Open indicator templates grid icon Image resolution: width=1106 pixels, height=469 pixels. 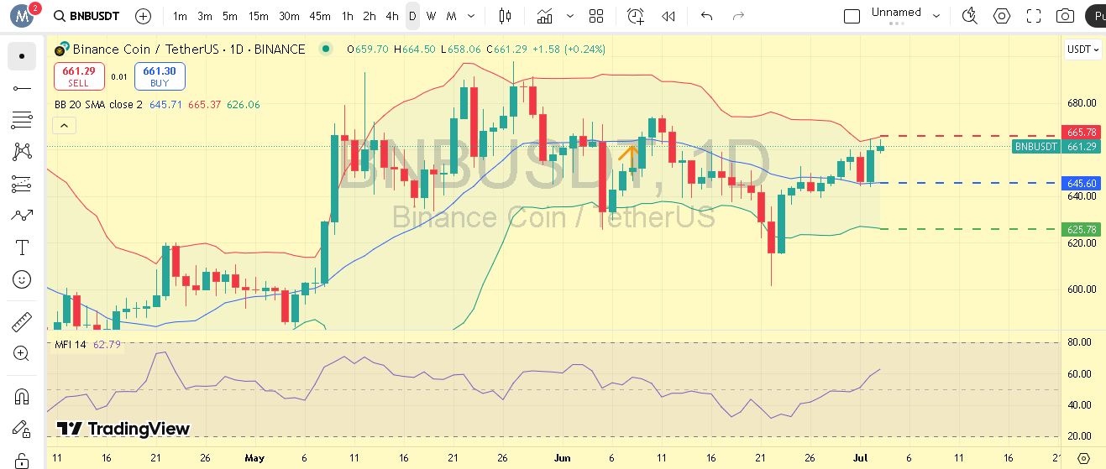(x=596, y=16)
